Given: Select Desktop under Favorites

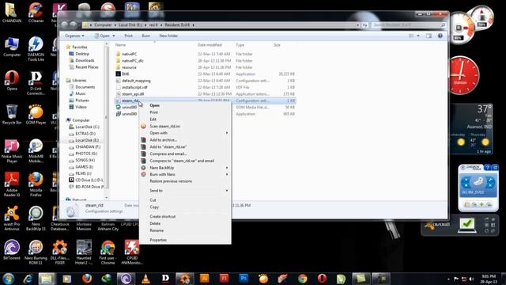Looking at the screenshot, I should click(82, 54).
